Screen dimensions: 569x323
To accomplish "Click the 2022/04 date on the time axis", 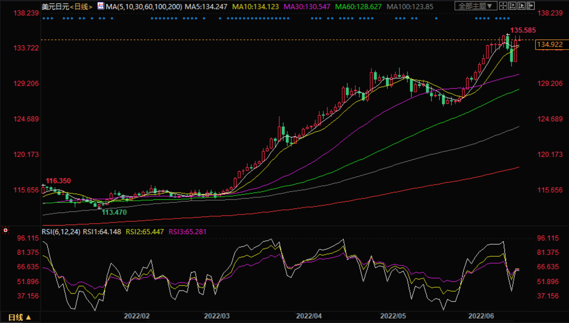I will coord(309,316).
